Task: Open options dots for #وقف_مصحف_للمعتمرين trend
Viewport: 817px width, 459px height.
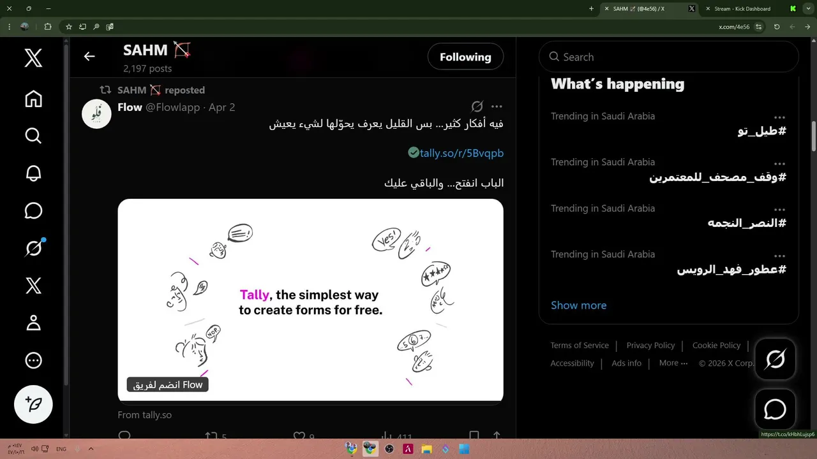Action: [779, 163]
